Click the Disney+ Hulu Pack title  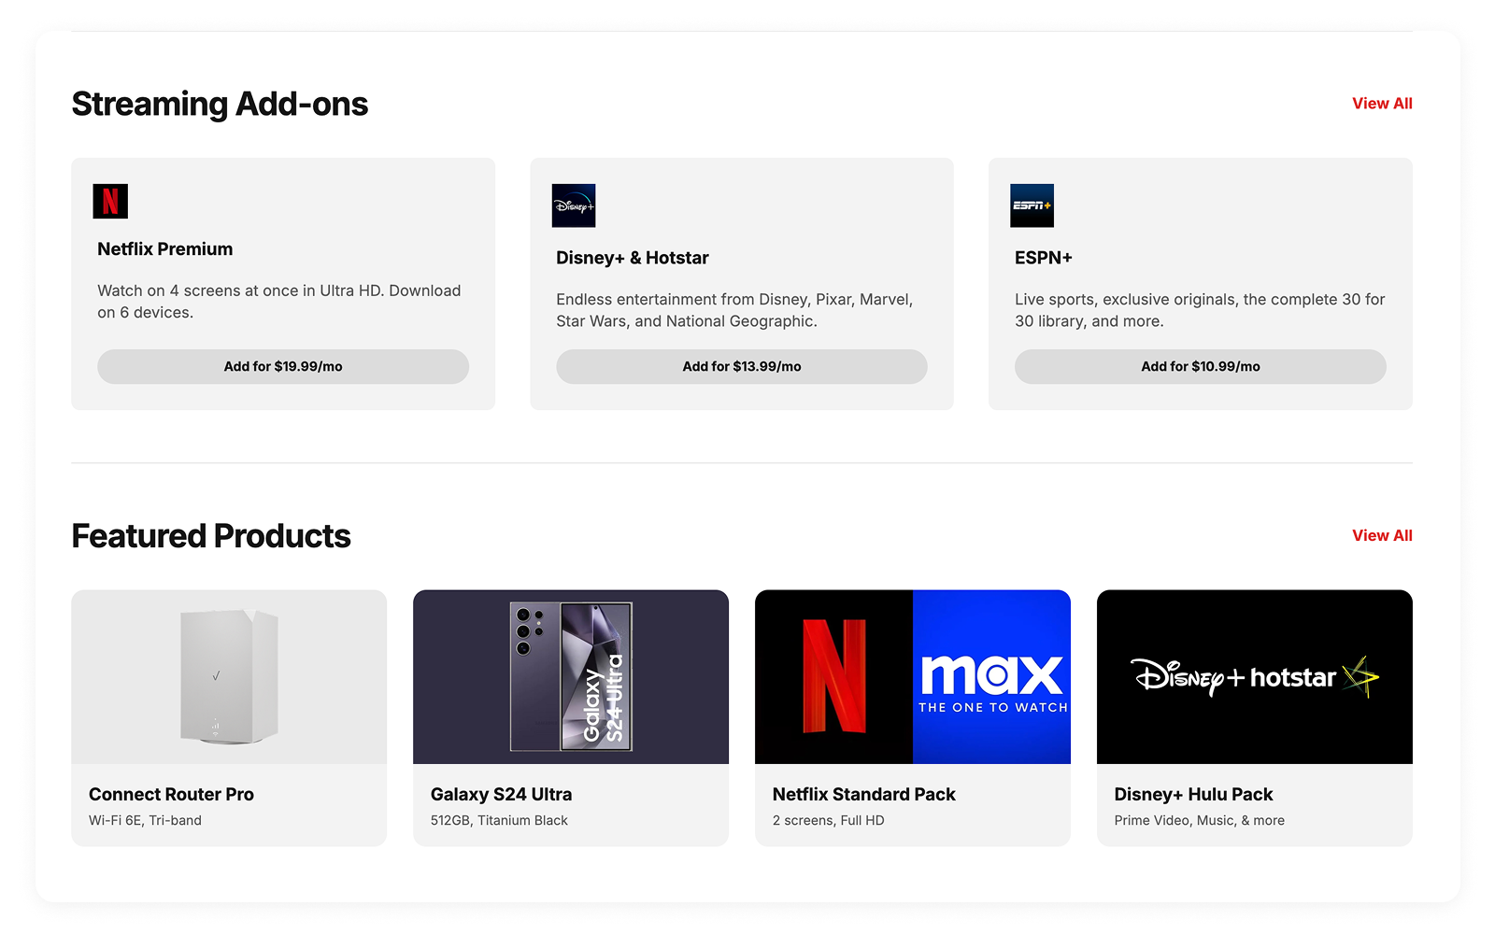click(1193, 795)
